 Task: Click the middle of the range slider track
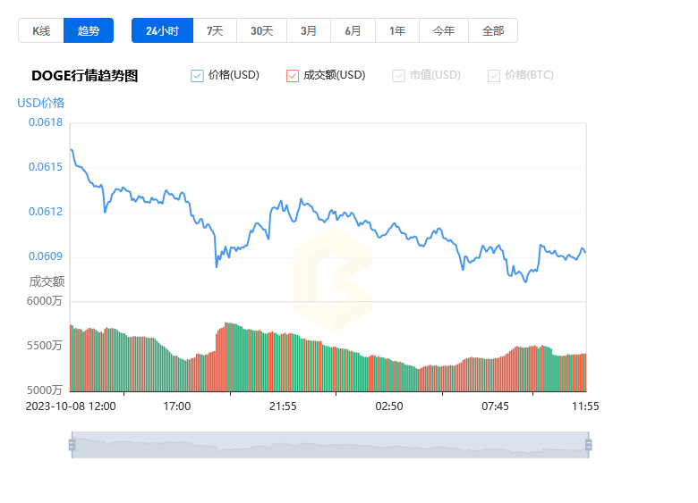pyautogui.click(x=329, y=444)
